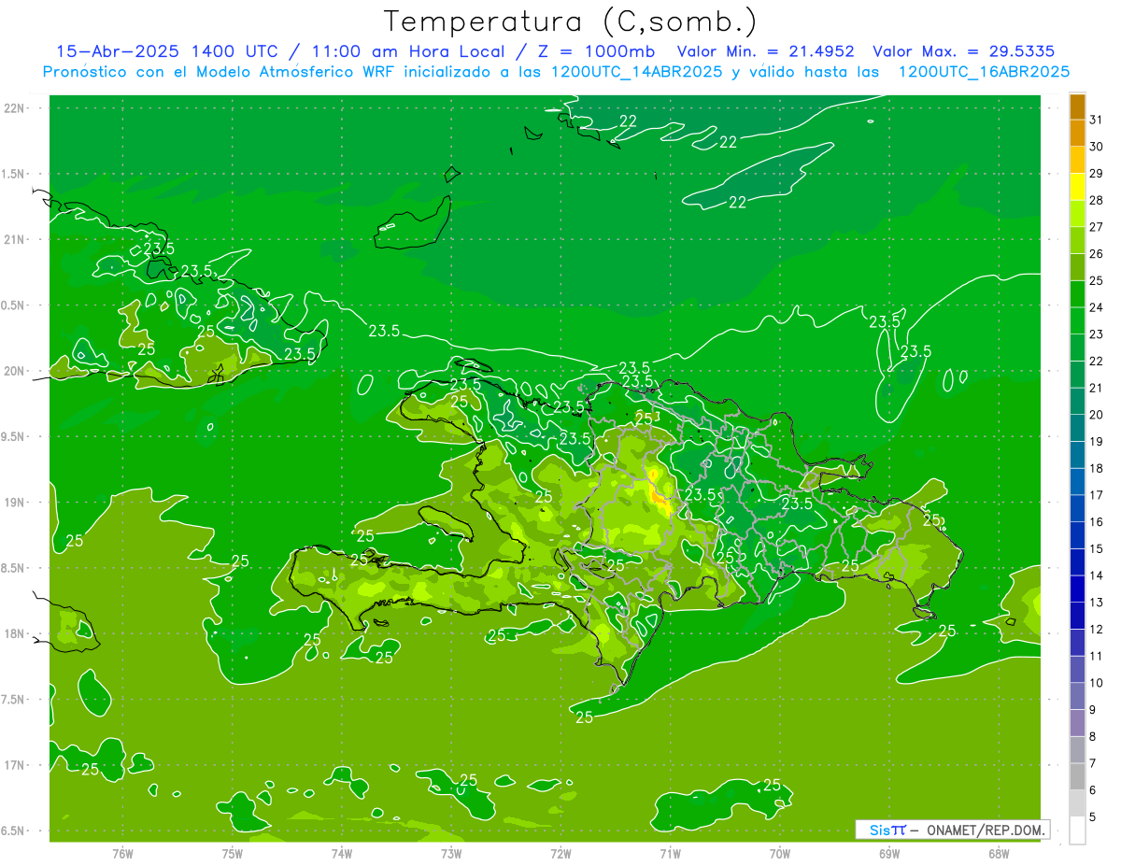Click the "22N" latitude axis label

click(15, 108)
